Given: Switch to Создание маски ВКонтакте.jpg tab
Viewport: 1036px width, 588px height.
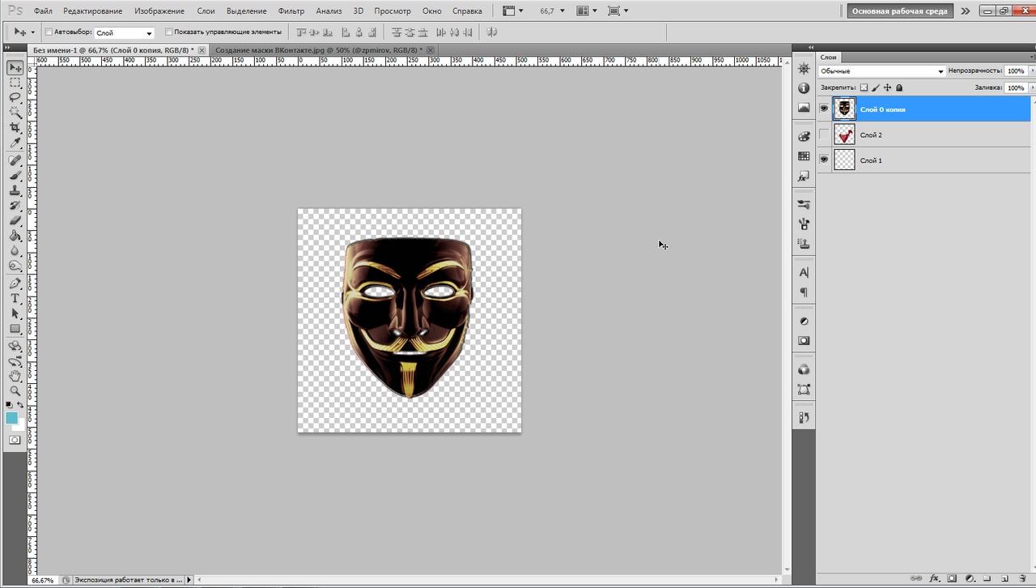Looking at the screenshot, I should [x=318, y=50].
